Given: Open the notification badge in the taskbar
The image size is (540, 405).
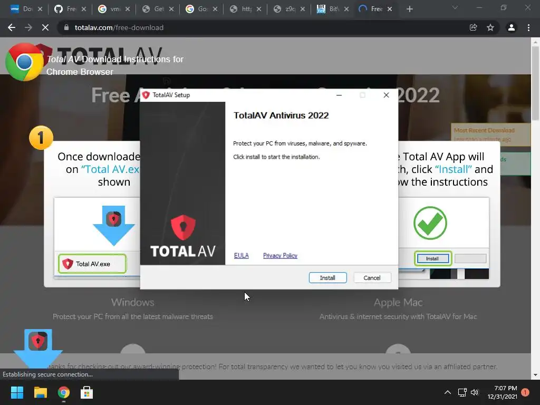Looking at the screenshot, I should (525, 392).
